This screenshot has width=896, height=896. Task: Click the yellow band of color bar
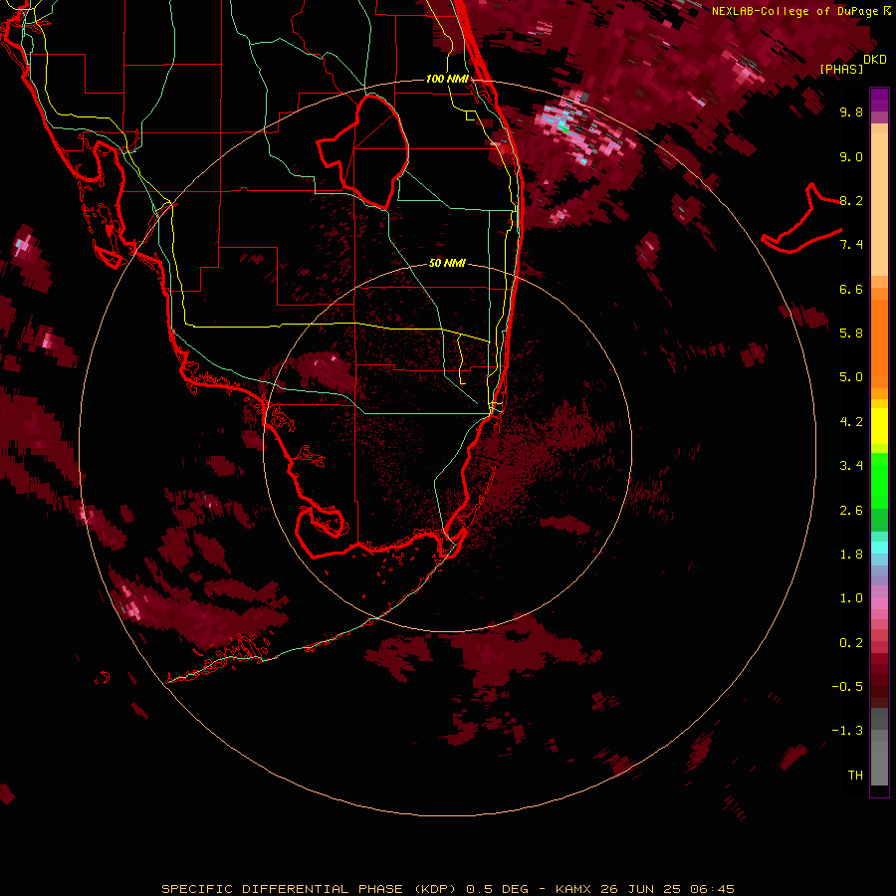tap(879, 426)
